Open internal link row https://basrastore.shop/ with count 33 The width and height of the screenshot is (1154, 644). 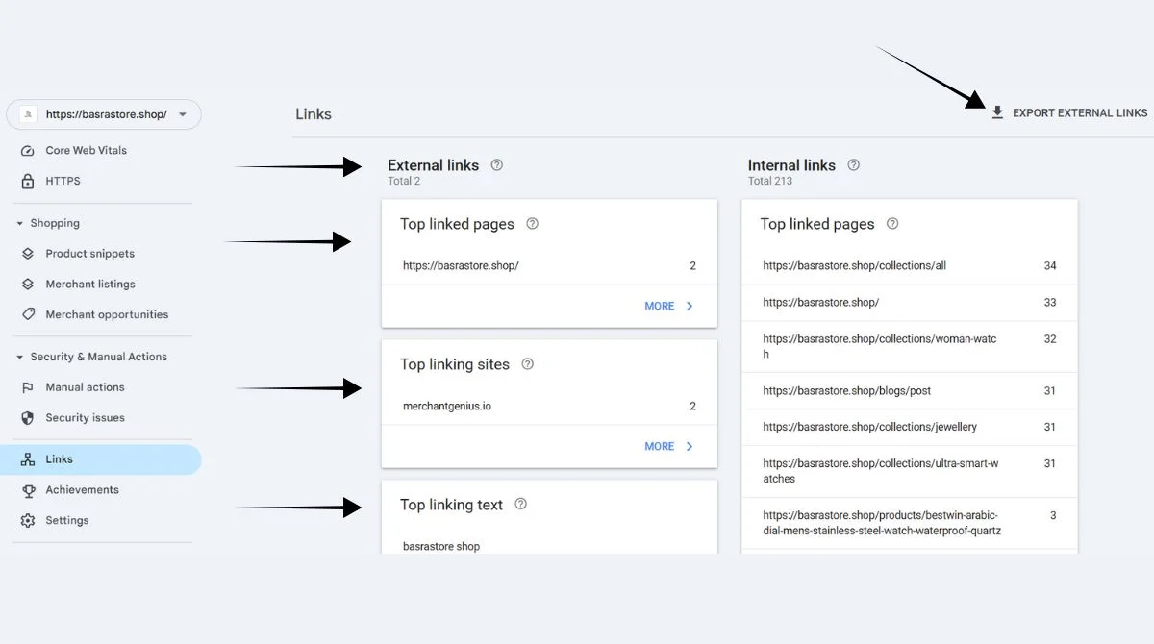pyautogui.click(x=910, y=303)
